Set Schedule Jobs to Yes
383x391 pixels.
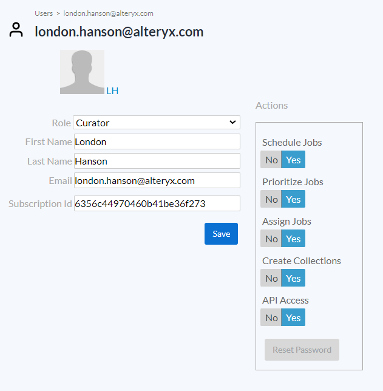coord(293,160)
